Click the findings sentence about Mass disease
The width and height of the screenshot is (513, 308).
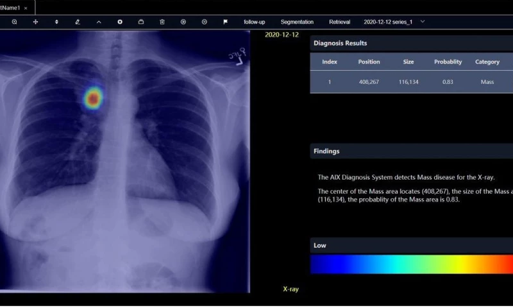click(x=406, y=177)
